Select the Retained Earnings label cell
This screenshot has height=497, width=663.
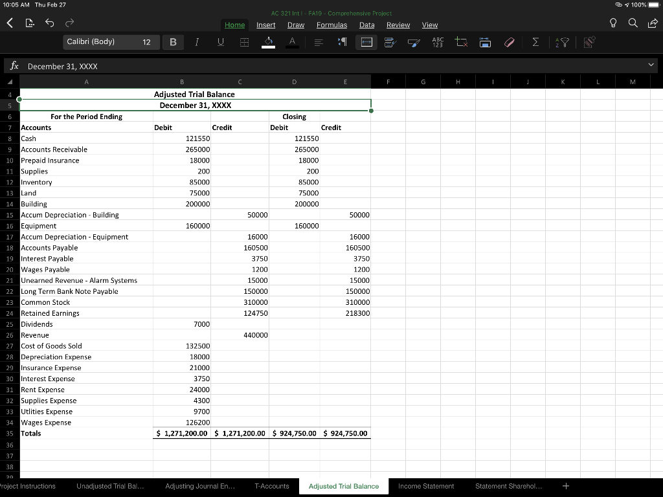tap(86, 313)
